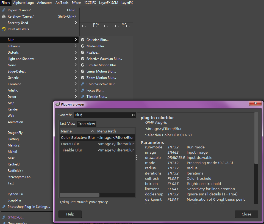The image size is (264, 224).
Task: Open the LayerFX SCM menu
Action: tap(109, 3)
